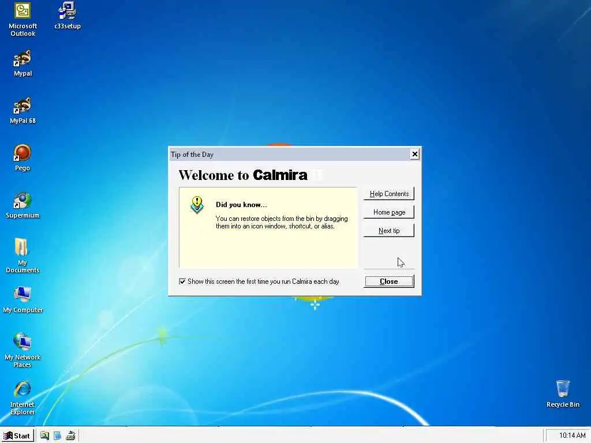The height and width of the screenshot is (443, 591).
Task: Click the lightbulb tip icon in dialog
Action: click(197, 205)
